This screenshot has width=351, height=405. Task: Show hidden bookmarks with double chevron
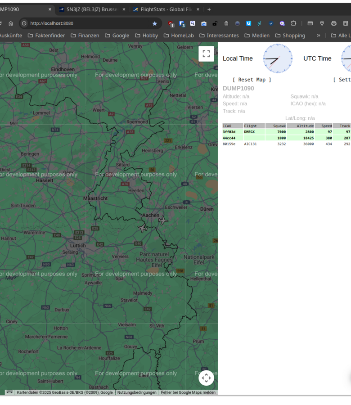[x=319, y=36]
